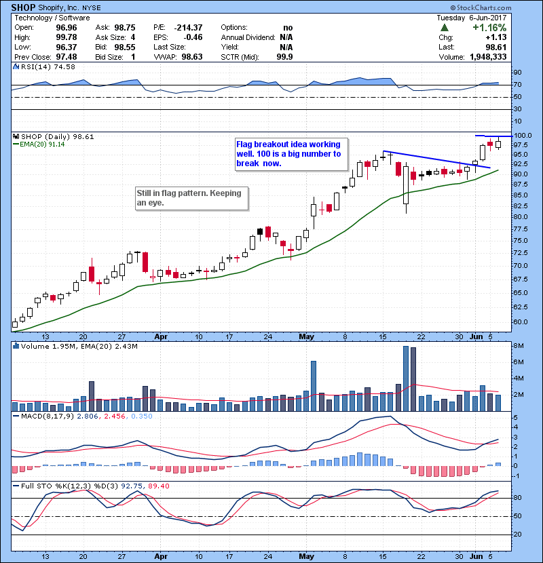Click the tallest volume bar near May 19
The image size is (543, 563).
click(406, 378)
